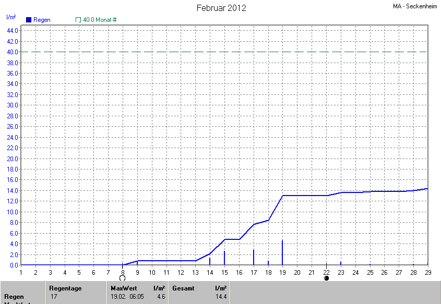Click the rain bar at day 14
This screenshot has width=441, height=304.
(x=210, y=261)
